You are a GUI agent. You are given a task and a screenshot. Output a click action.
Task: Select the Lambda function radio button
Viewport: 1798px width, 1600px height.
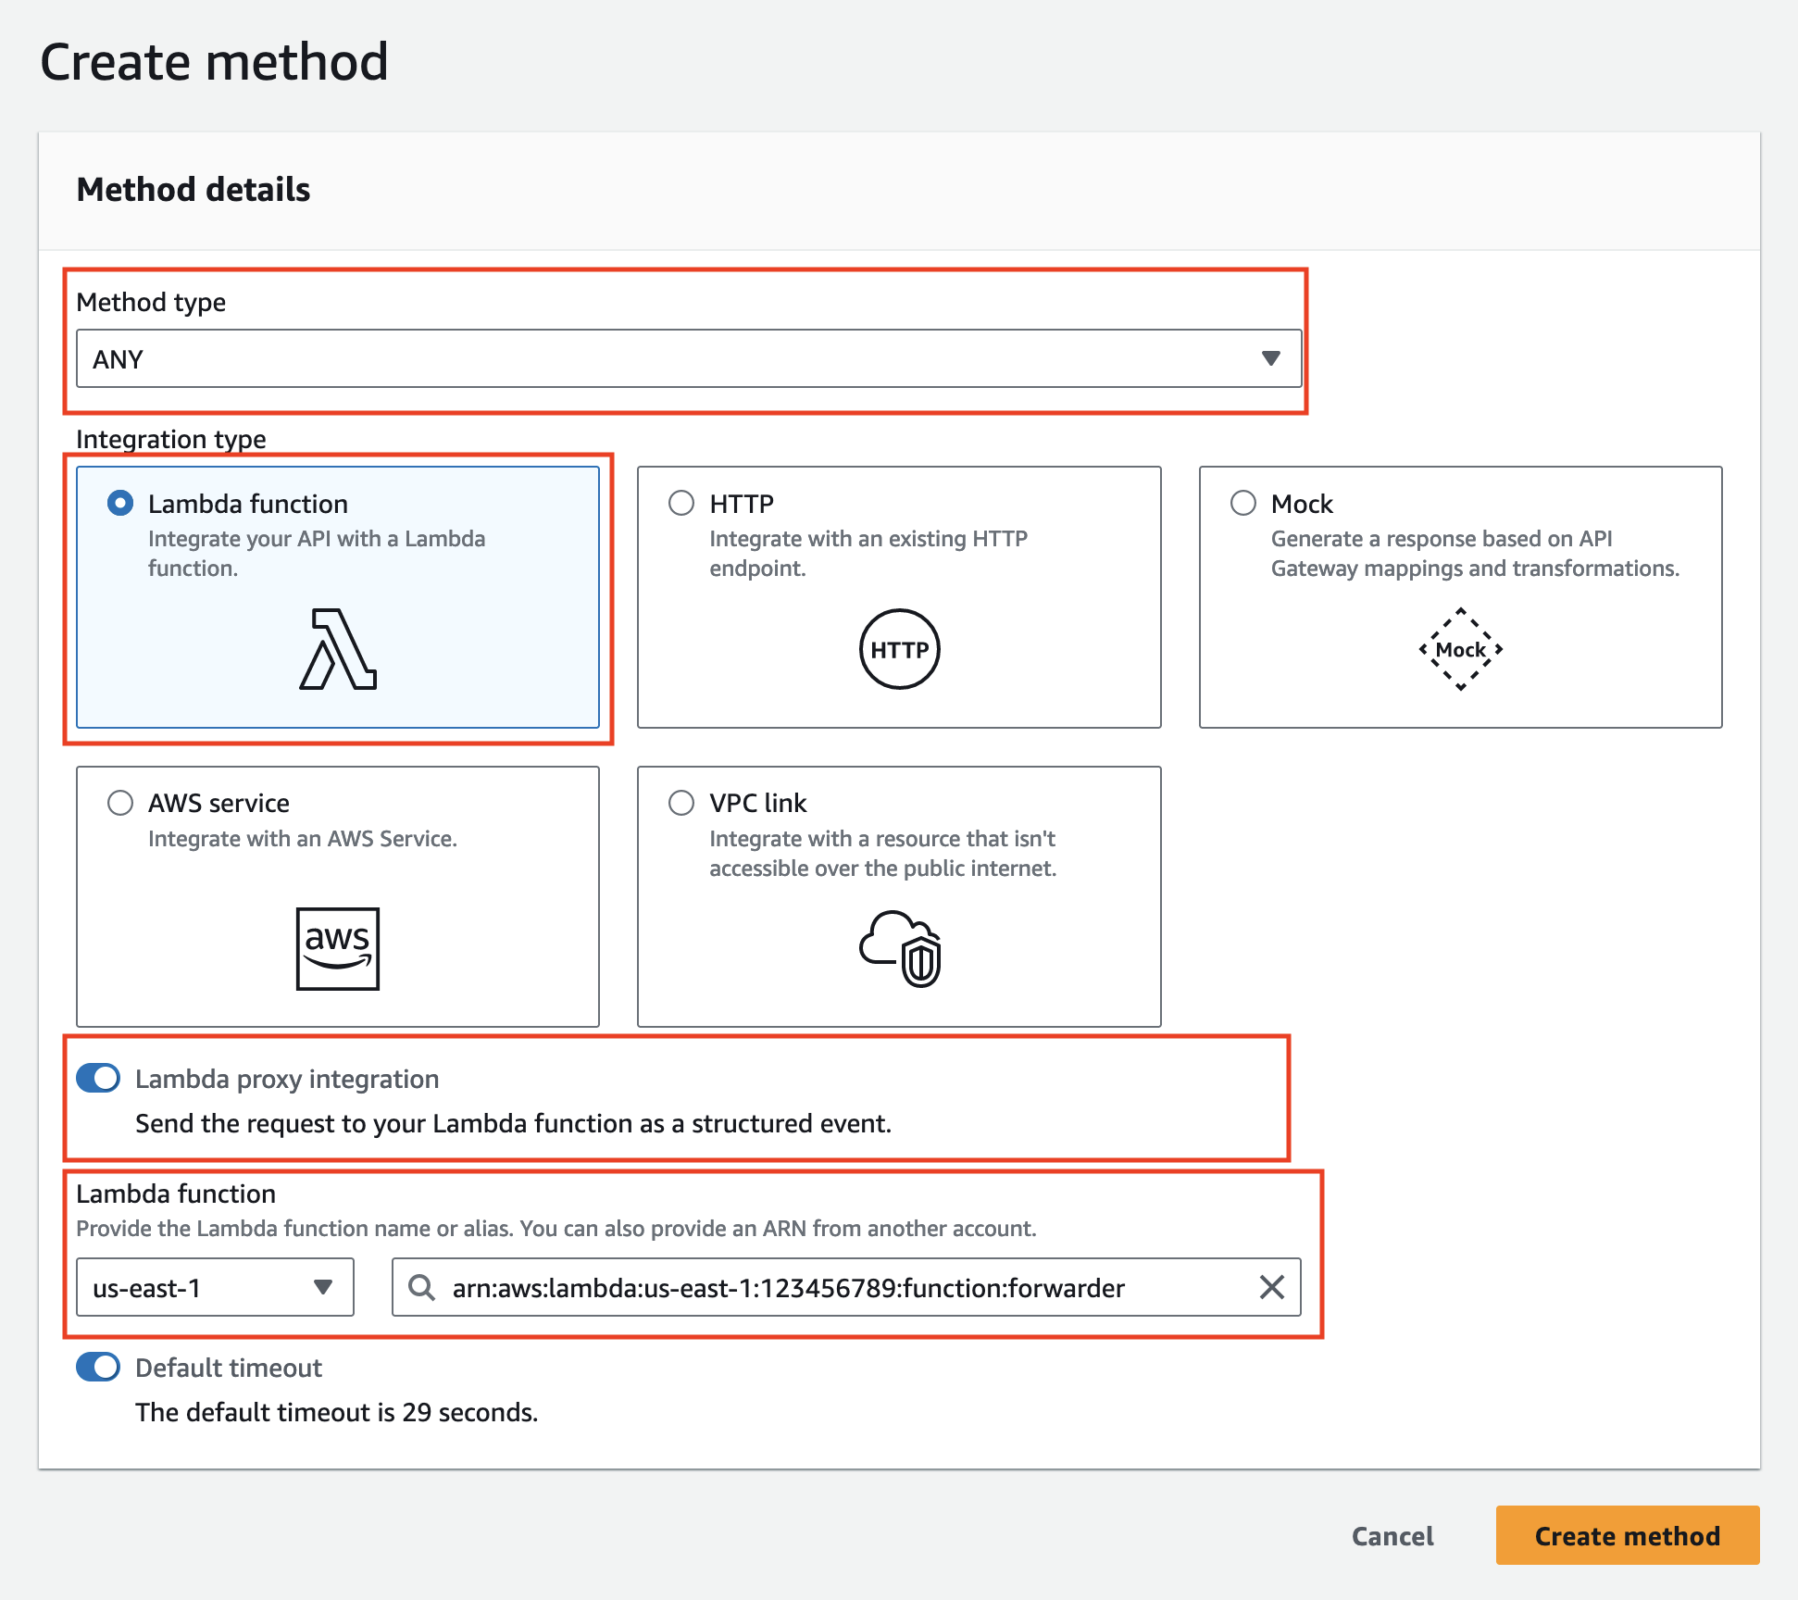point(120,503)
